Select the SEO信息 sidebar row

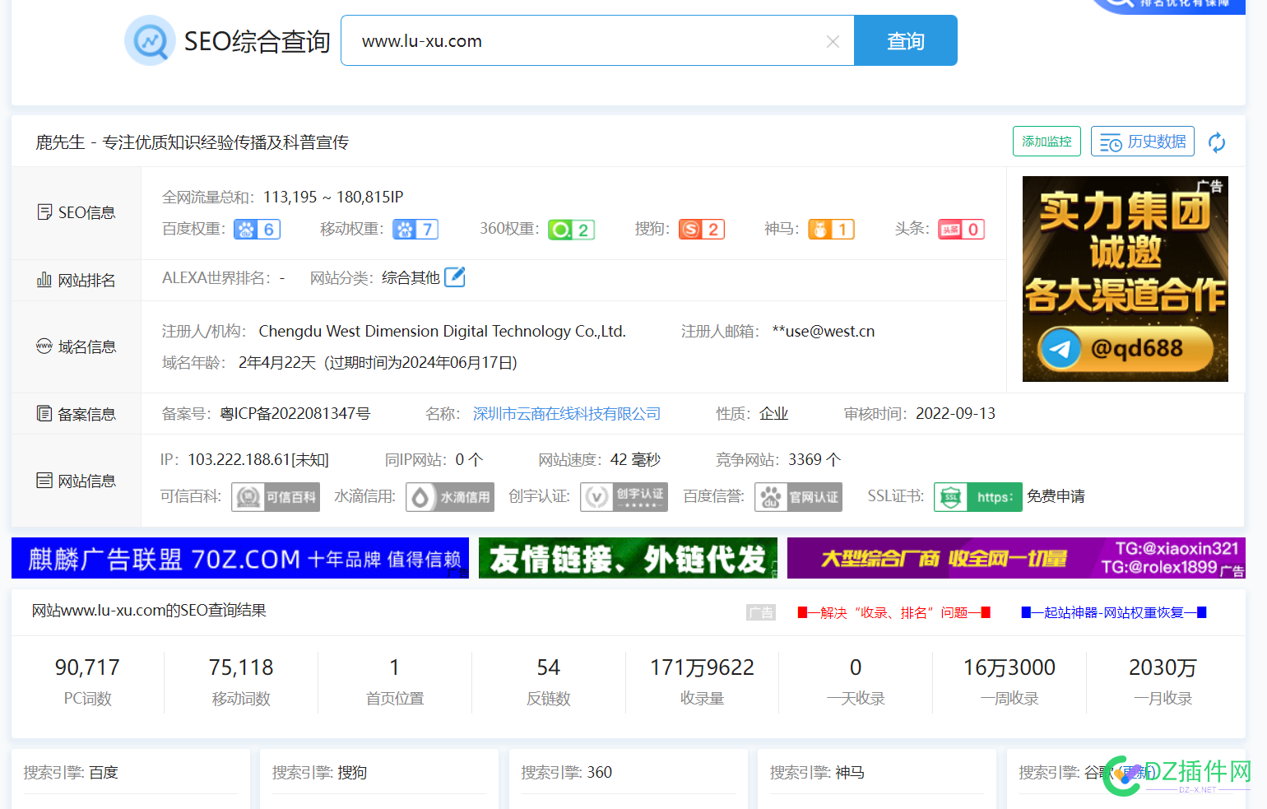77,212
